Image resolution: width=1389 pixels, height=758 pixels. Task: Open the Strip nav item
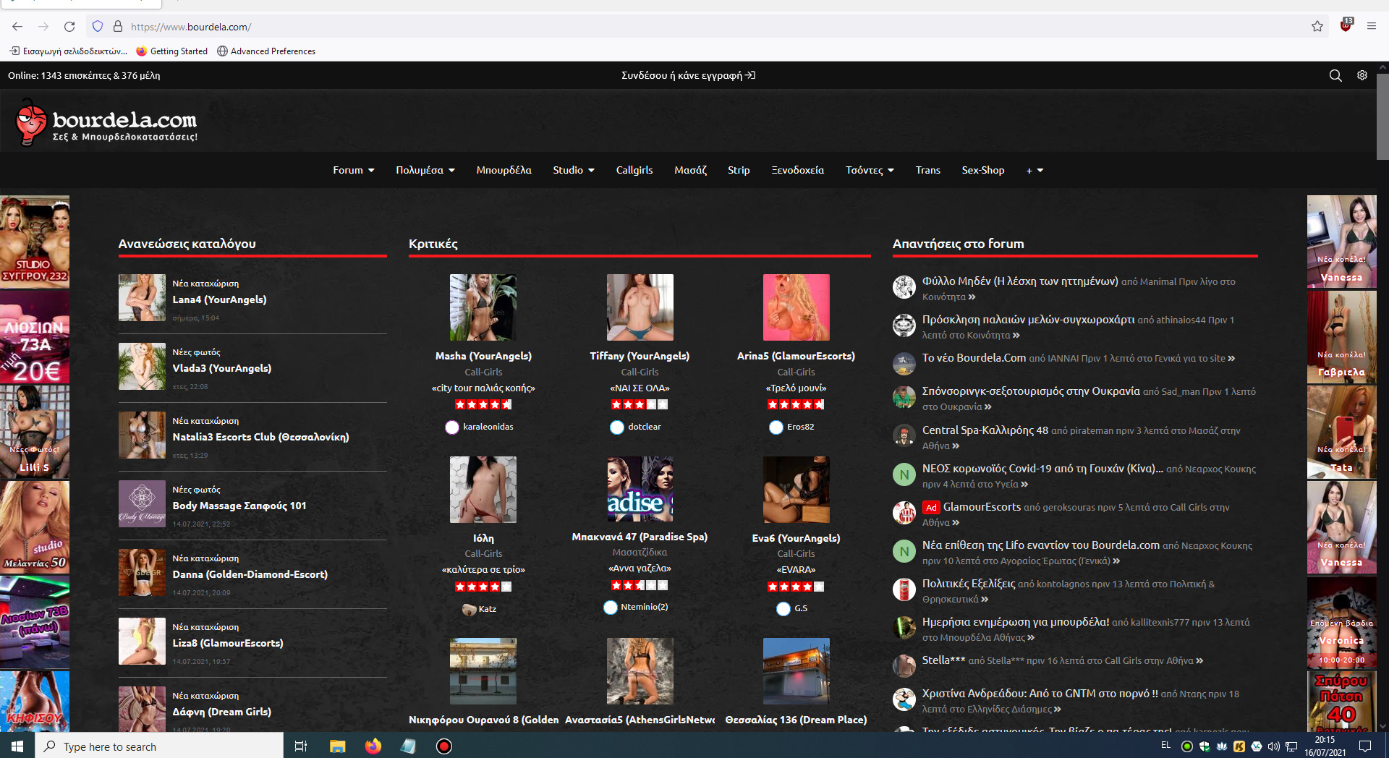739,170
